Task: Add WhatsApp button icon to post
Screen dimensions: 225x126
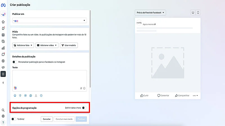Action: pos(31,95)
